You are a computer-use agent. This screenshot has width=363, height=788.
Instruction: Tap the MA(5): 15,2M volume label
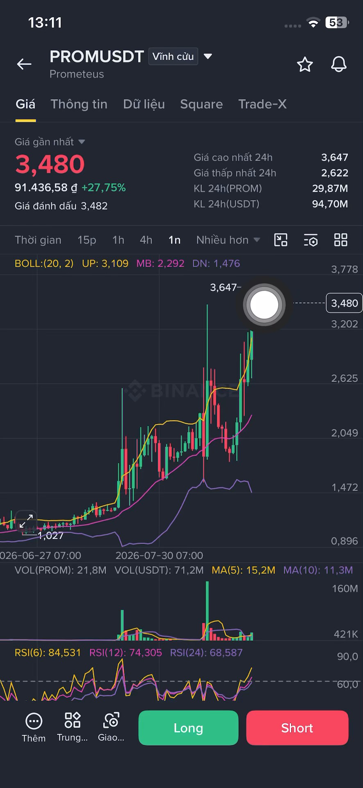(243, 570)
